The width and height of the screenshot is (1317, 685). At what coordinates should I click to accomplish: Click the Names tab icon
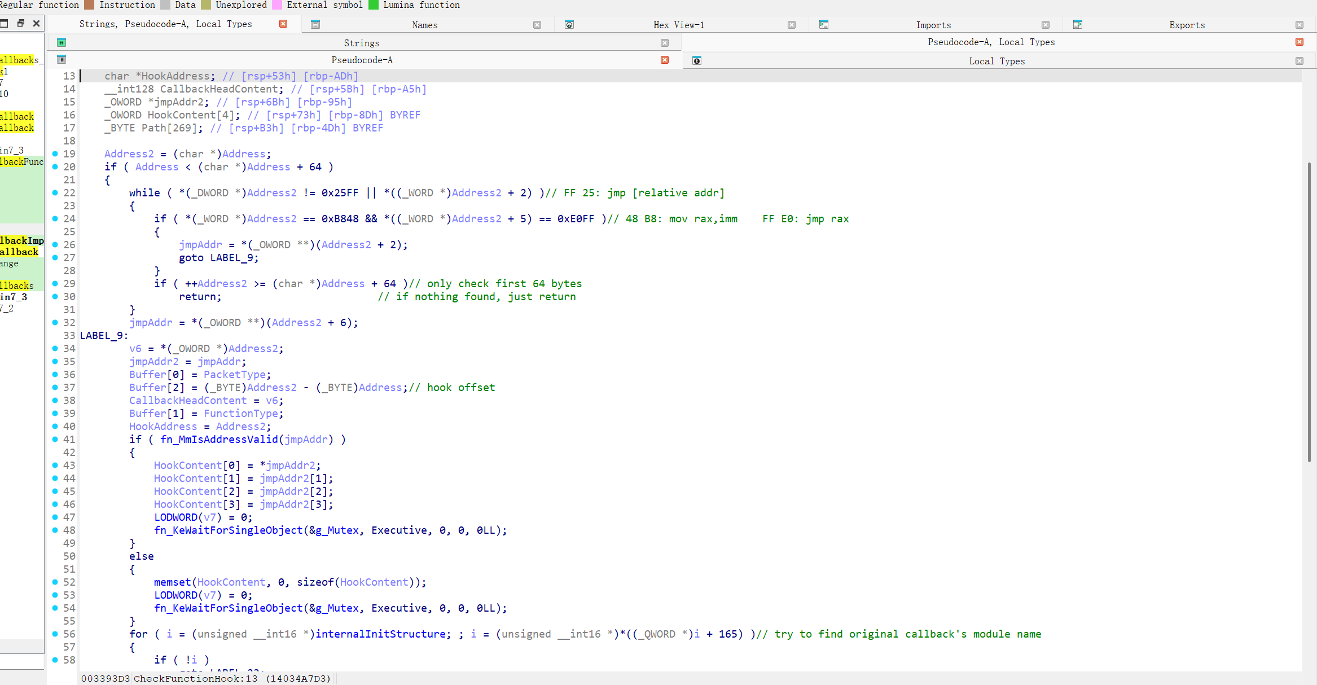[315, 24]
